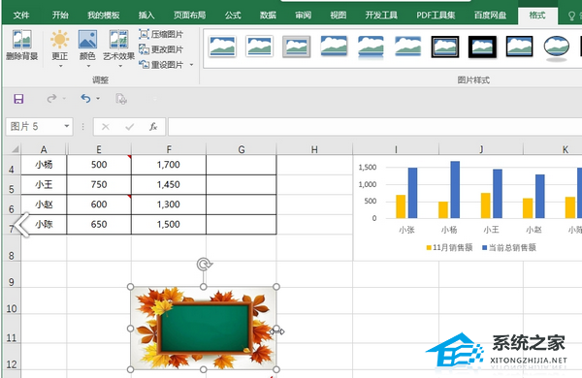Switch to the Data (数据) tab
The width and height of the screenshot is (582, 378).
click(268, 16)
